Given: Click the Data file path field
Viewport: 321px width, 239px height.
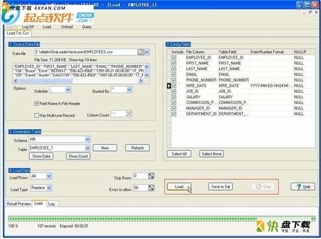Looking at the screenshot, I should click(86, 52).
